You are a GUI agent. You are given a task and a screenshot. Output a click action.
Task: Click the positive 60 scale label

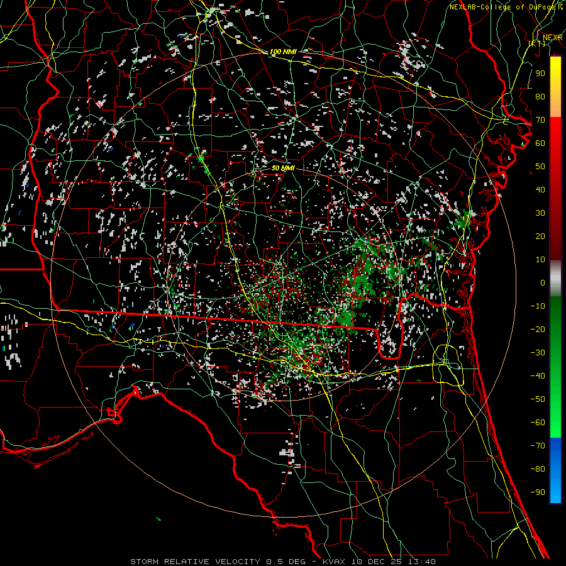[x=540, y=143]
